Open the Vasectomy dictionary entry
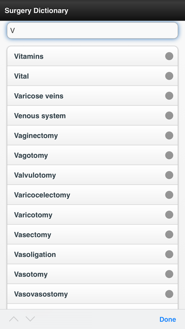This screenshot has height=329, width=185. [x=92, y=234]
